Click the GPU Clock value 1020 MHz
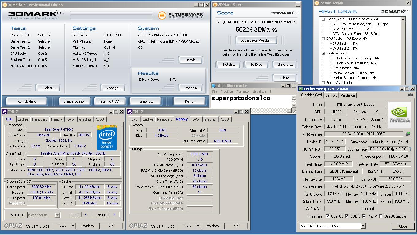 click(x=334, y=194)
